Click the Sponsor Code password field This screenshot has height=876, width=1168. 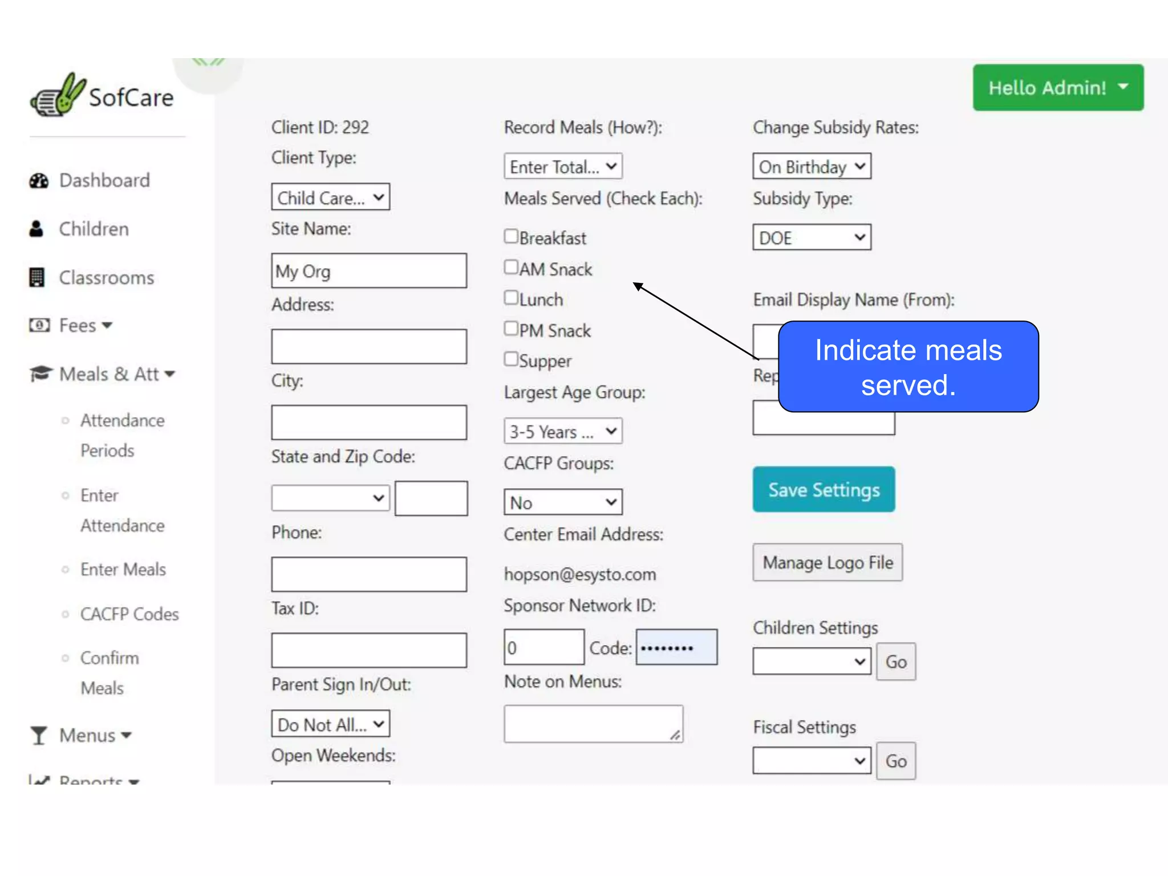point(677,647)
